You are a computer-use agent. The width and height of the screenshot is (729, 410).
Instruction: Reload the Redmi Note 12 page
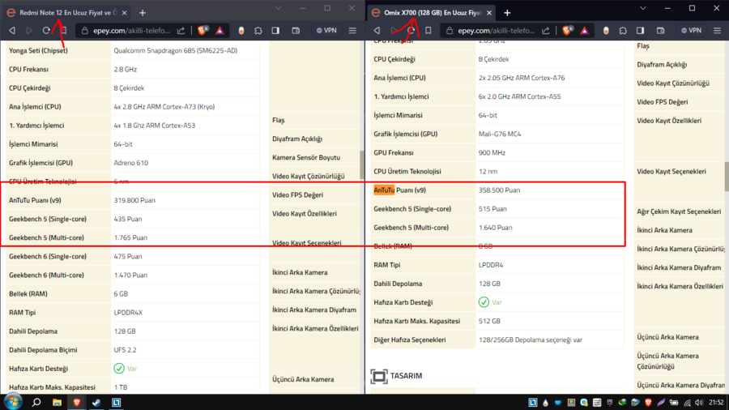click(46, 31)
